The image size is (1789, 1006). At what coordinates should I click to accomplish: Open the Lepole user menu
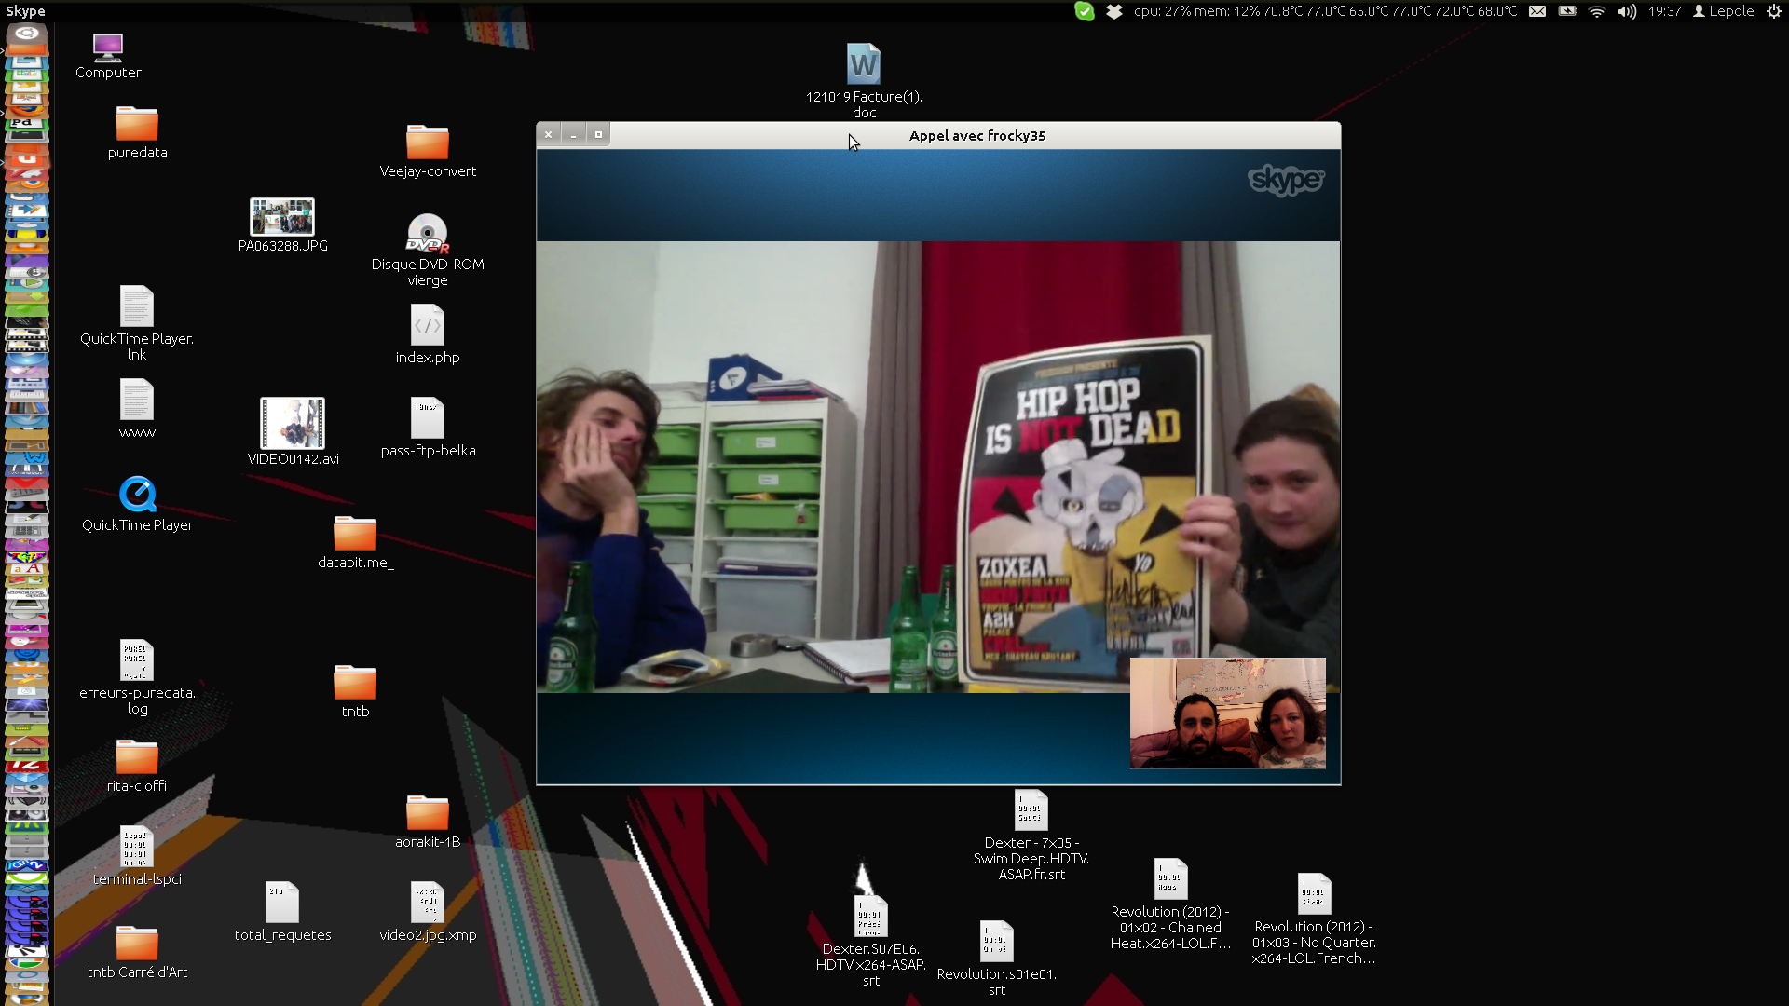coord(1724,11)
